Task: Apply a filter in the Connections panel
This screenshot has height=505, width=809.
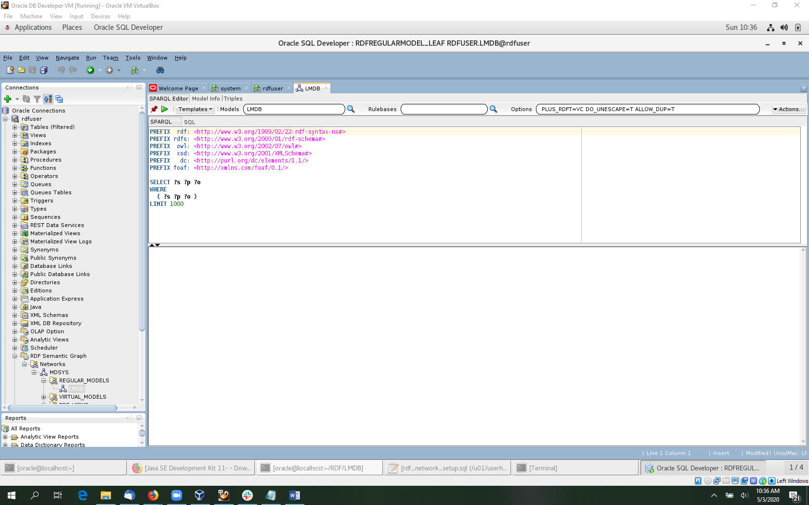Action: click(37, 99)
